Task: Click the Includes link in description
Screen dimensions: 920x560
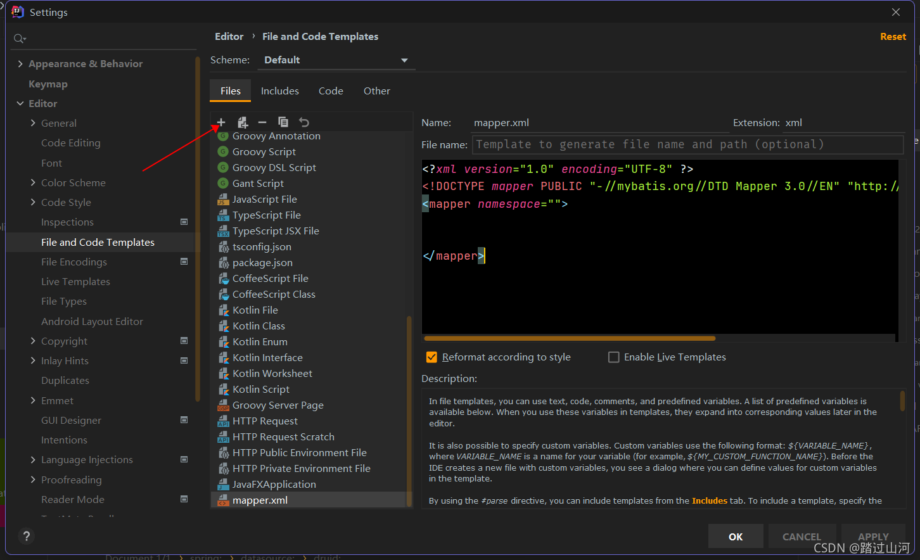Action: (710, 500)
